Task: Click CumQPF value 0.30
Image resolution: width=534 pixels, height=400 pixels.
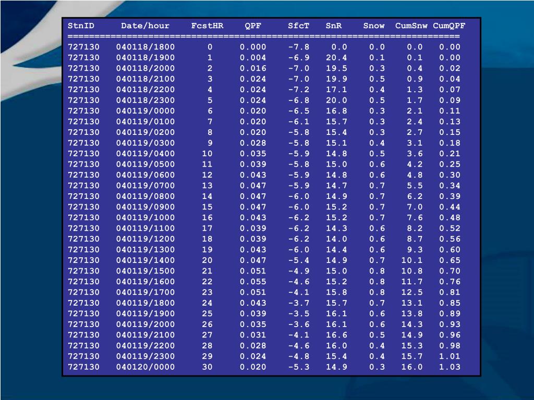Action: coord(450,175)
